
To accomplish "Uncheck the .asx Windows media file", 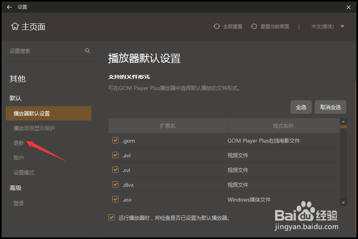I will pos(115,199).
